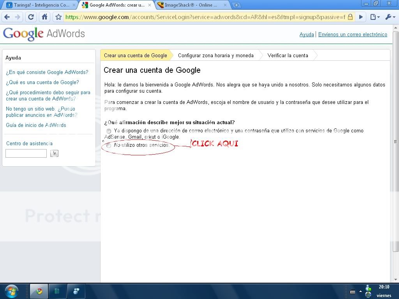This screenshot has height=299, width=399.
Task: Click the 'Crear una cuenta de Google' heading
Action: coord(152,70)
